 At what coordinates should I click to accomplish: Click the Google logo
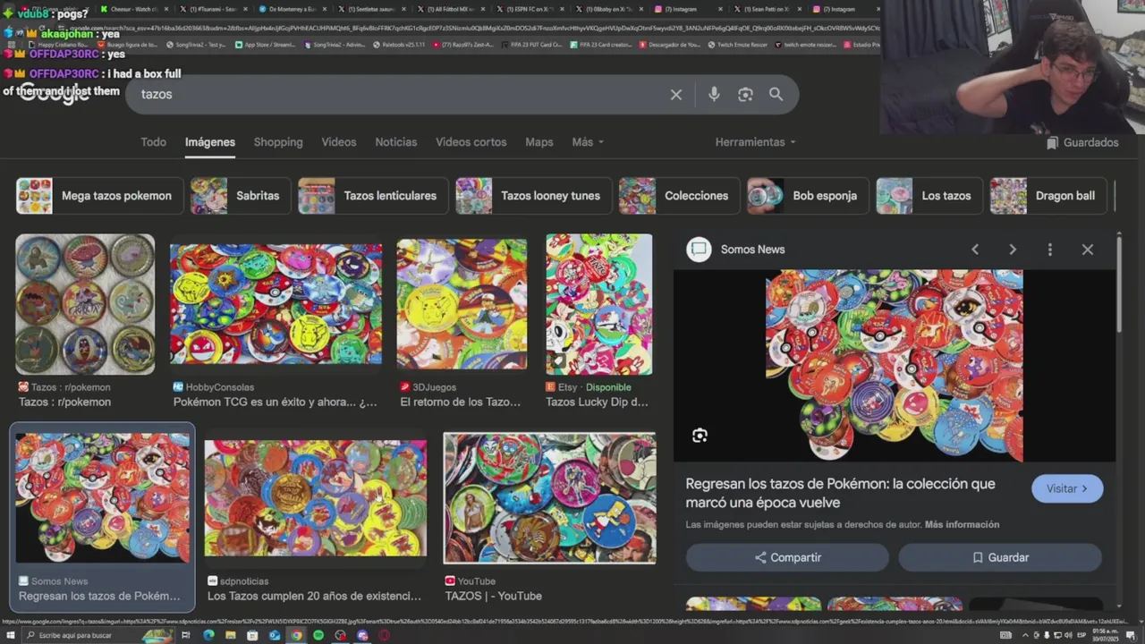pos(55,95)
